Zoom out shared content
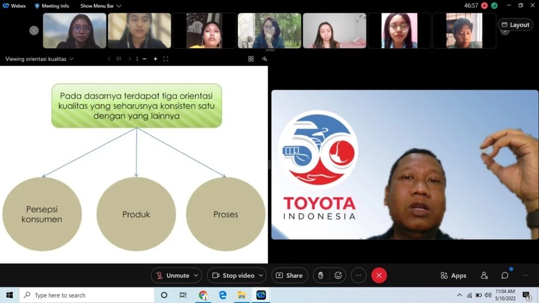The image size is (539, 303). point(144,59)
